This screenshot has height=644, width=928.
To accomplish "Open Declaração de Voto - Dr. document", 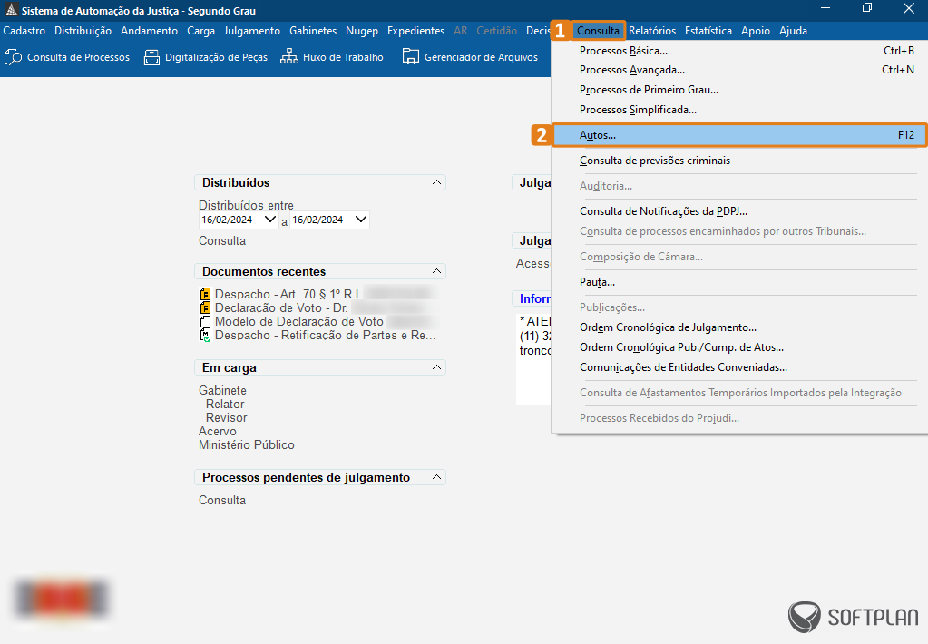I will click(x=281, y=307).
